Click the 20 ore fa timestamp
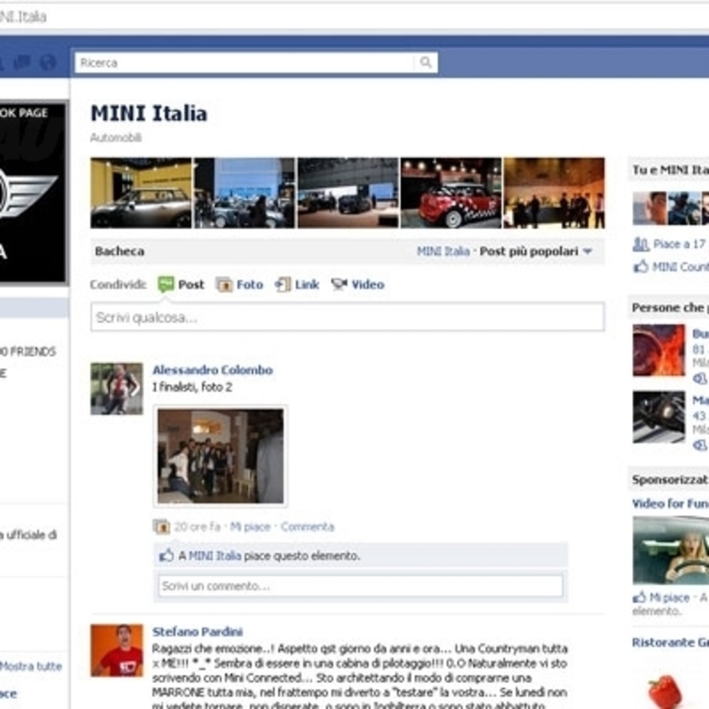This screenshot has width=709, height=709. click(x=197, y=526)
